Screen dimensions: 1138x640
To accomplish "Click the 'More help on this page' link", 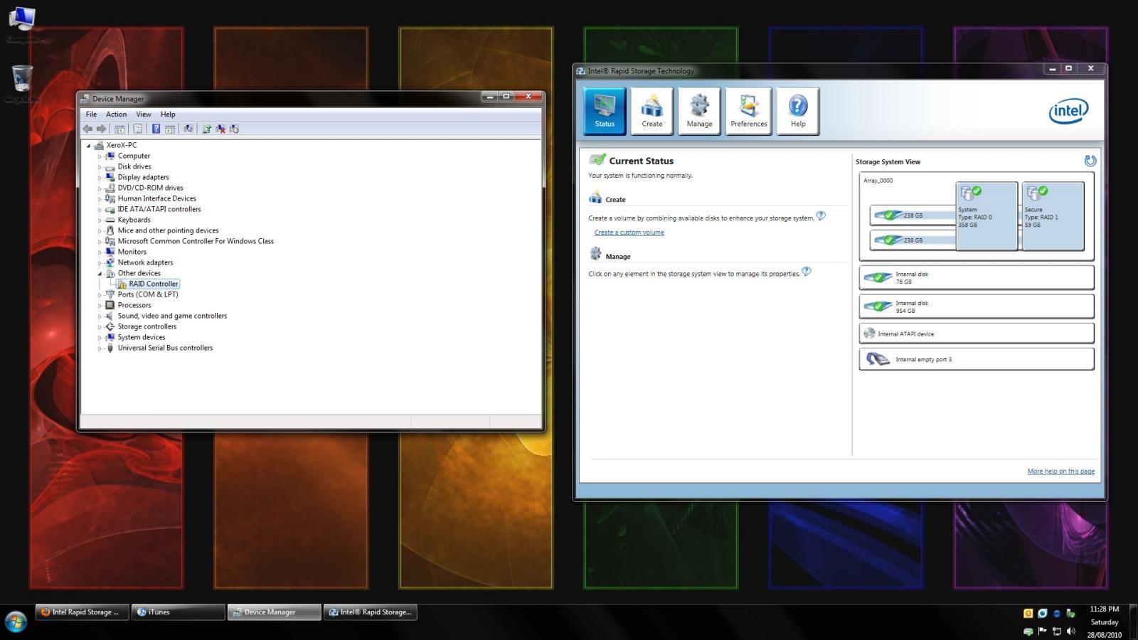I will pos(1061,471).
